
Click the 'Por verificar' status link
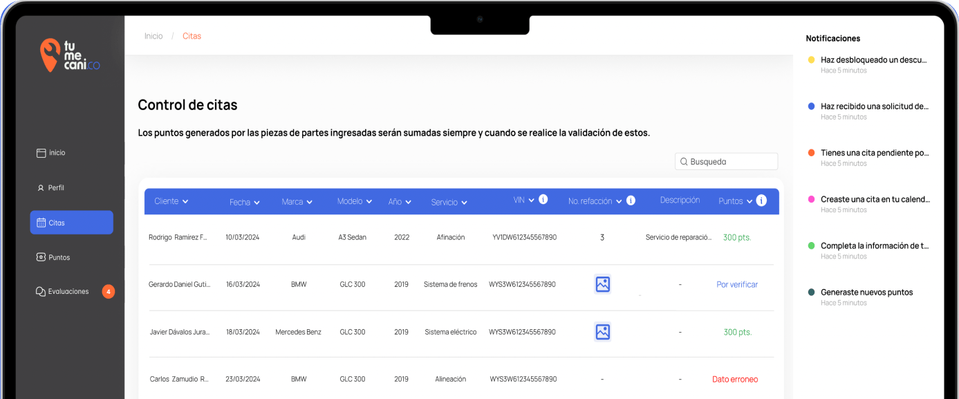click(x=737, y=284)
